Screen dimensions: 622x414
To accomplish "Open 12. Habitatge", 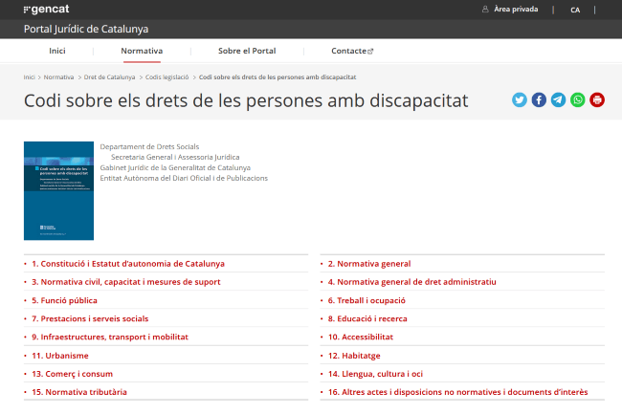I will pos(354,356).
